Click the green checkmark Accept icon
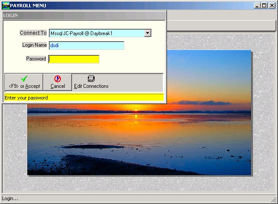 tap(24, 78)
